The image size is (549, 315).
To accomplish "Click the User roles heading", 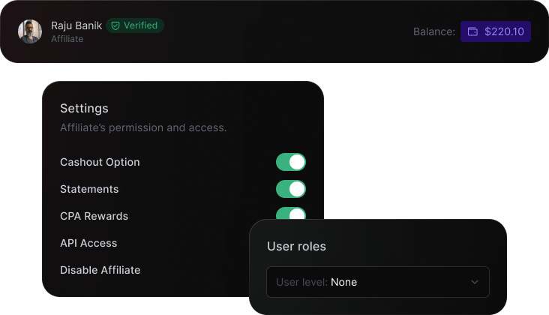I will point(296,246).
